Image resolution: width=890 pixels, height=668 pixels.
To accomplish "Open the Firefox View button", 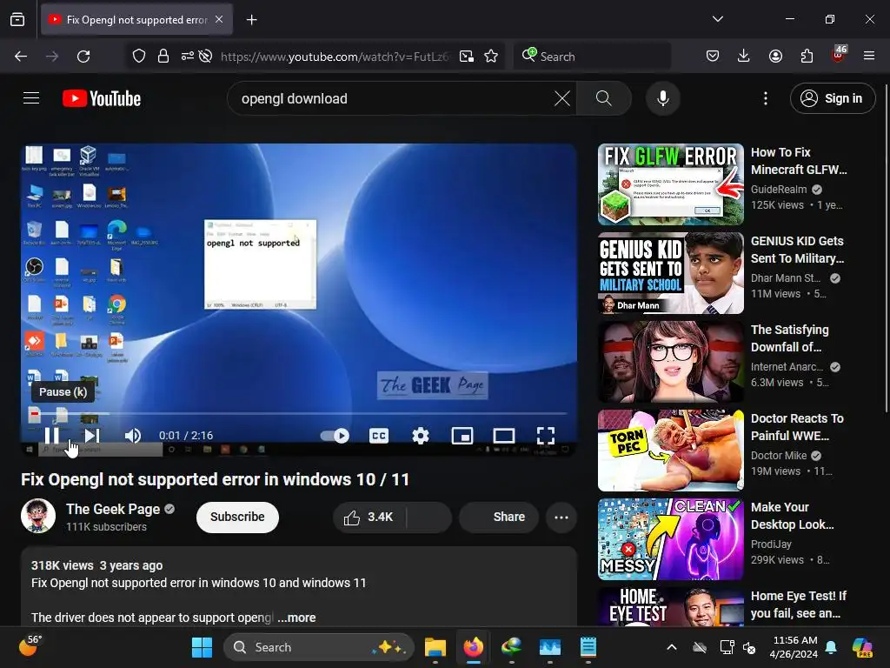I will (x=17, y=20).
